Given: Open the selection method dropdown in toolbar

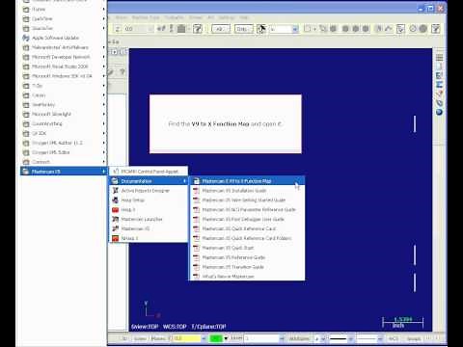Looking at the screenshot, I should [295, 29].
